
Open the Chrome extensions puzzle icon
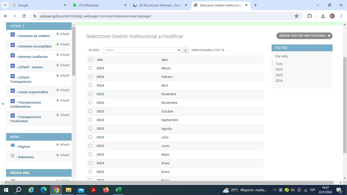309,16
